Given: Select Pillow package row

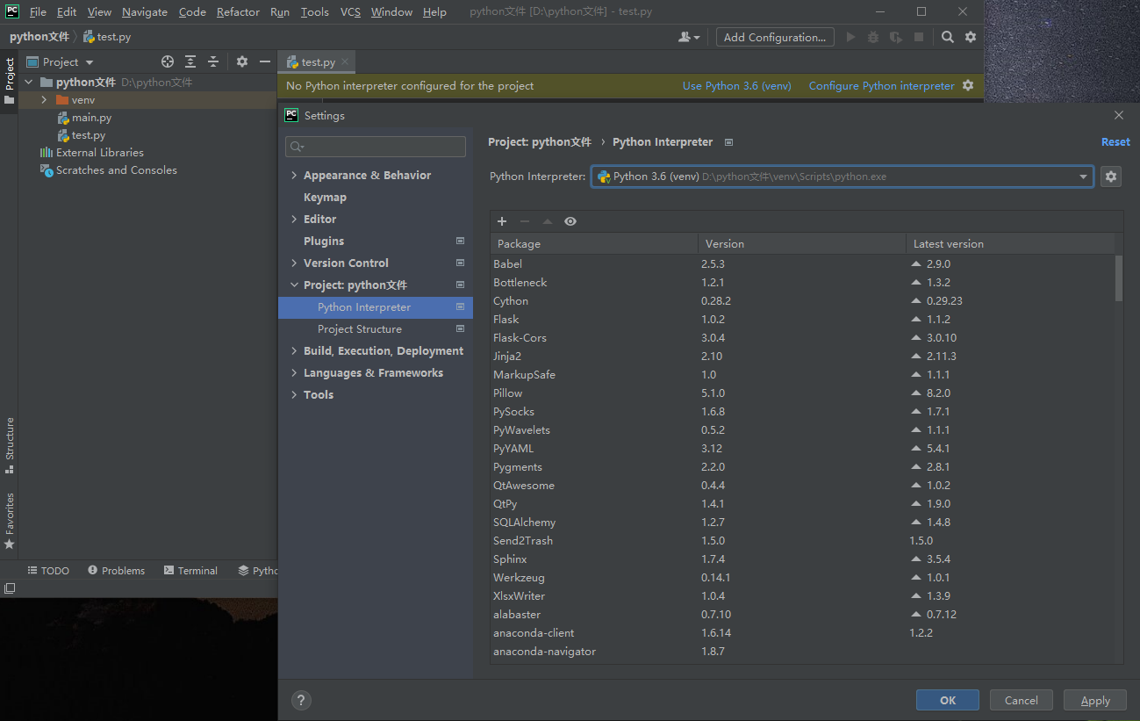Looking at the screenshot, I should click(803, 393).
